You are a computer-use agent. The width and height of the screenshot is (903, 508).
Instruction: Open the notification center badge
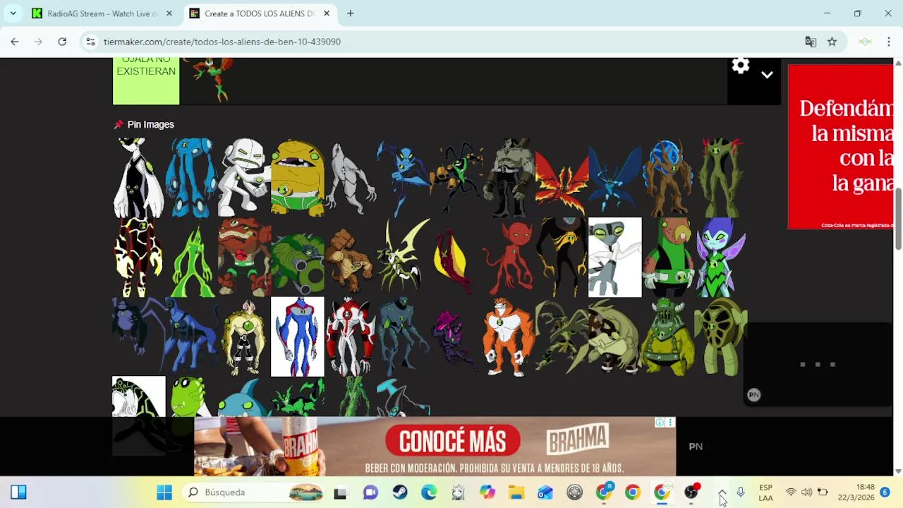[x=885, y=492]
